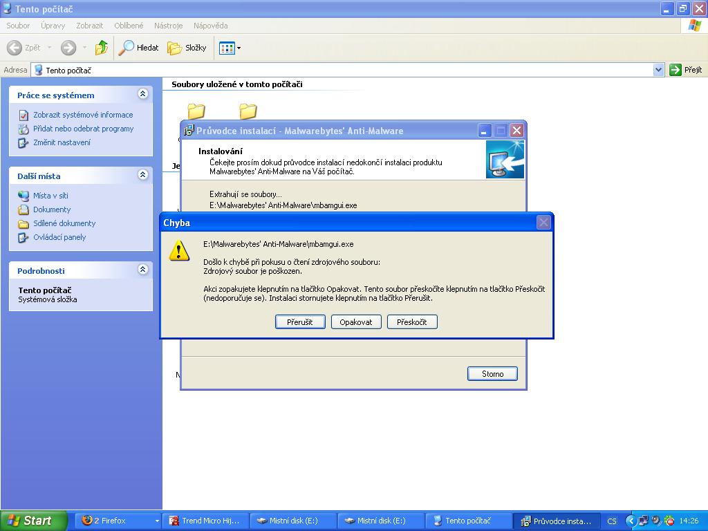This screenshot has width=708, height=531.
Task: Go up one folder level icon
Action: pos(102,48)
